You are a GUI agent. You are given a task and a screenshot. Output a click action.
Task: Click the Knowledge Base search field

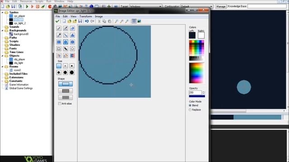tap(267, 6)
